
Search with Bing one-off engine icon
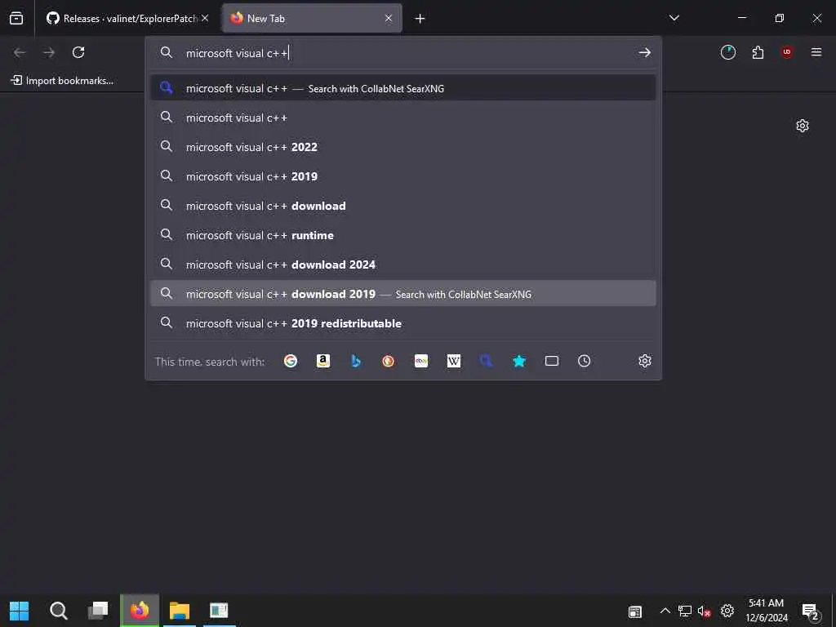coord(356,361)
